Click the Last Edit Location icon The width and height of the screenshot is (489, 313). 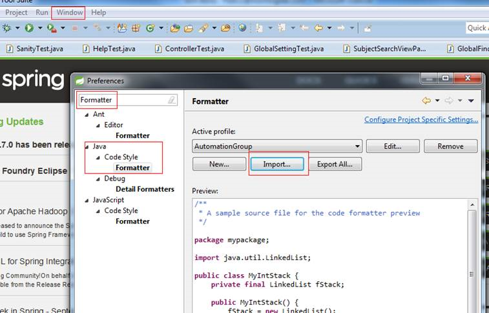tap(304, 28)
